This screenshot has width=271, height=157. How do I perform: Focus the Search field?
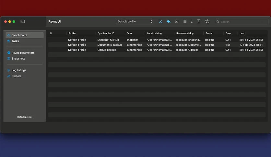tap(242, 22)
